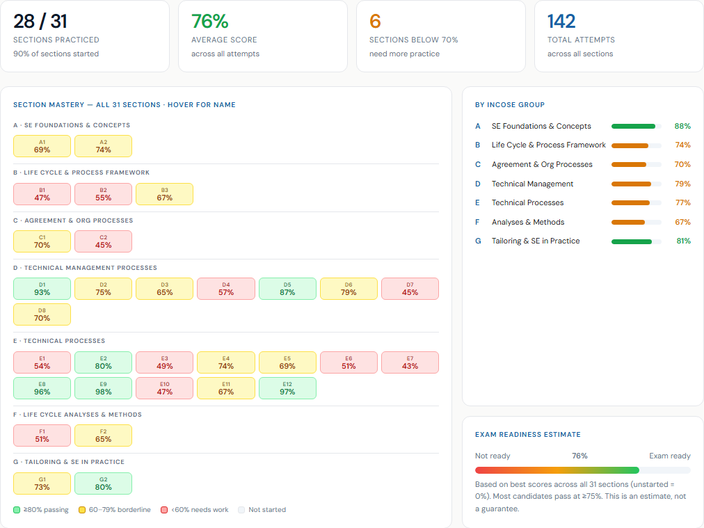Click the 142 total attempts value
The image size is (704, 528).
click(x=561, y=21)
